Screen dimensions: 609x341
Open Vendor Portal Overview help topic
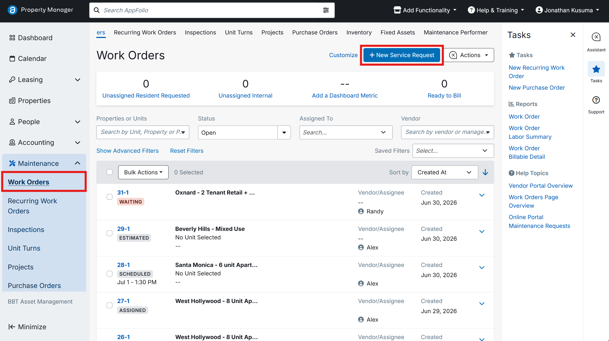coord(541,186)
